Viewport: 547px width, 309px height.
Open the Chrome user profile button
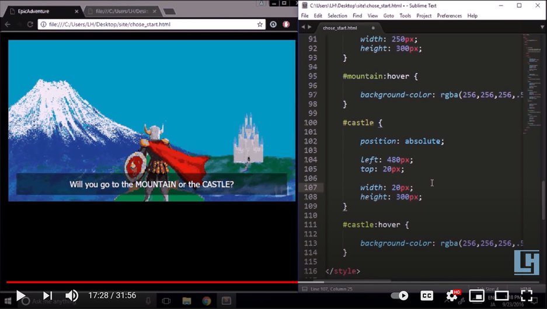coord(262,3)
